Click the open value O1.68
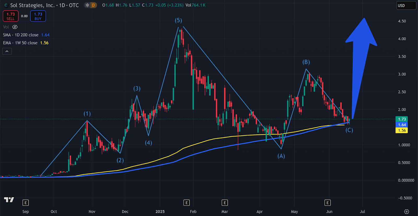Image resolution: width=418 pixels, height=216 pixels. pos(108,5)
